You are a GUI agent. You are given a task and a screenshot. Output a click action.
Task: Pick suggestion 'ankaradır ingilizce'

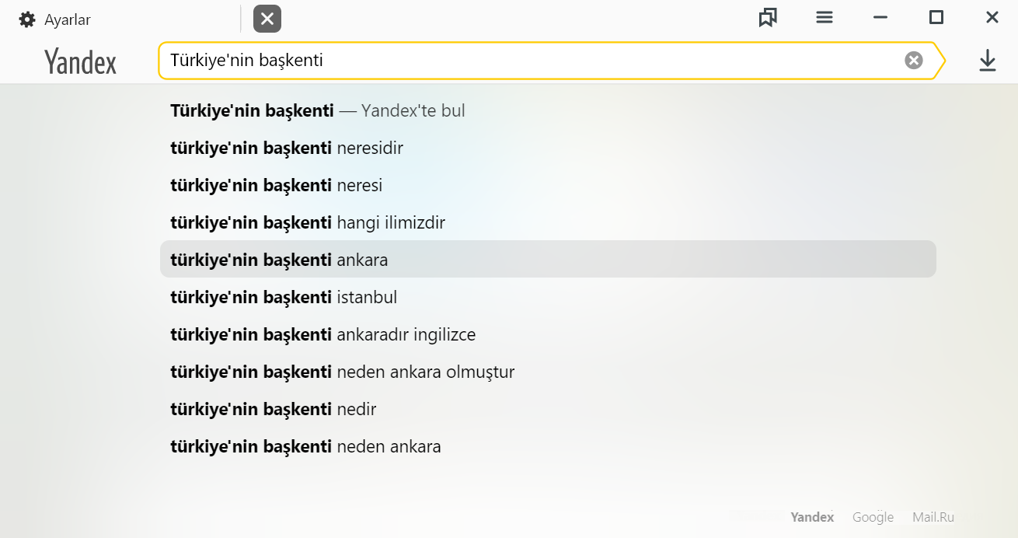click(x=548, y=334)
